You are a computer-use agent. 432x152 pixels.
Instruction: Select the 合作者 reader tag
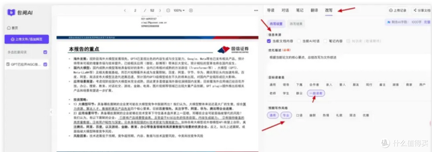point(314,85)
